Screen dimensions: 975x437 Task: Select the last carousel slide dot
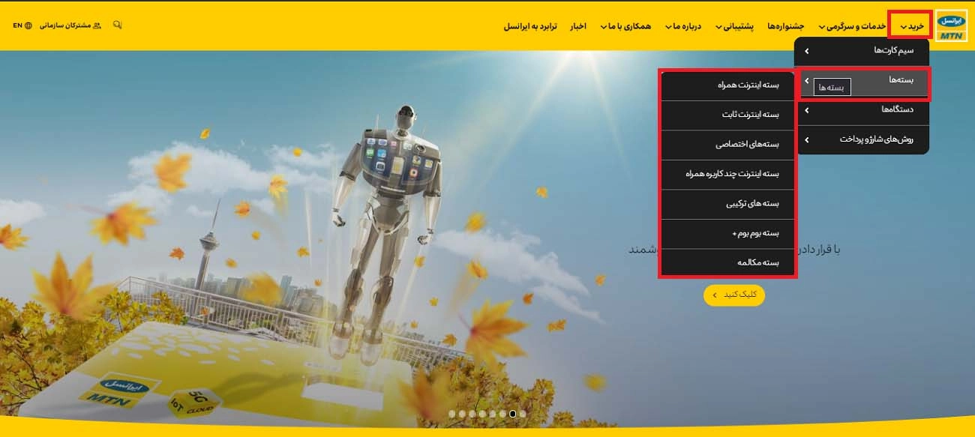(x=523, y=413)
